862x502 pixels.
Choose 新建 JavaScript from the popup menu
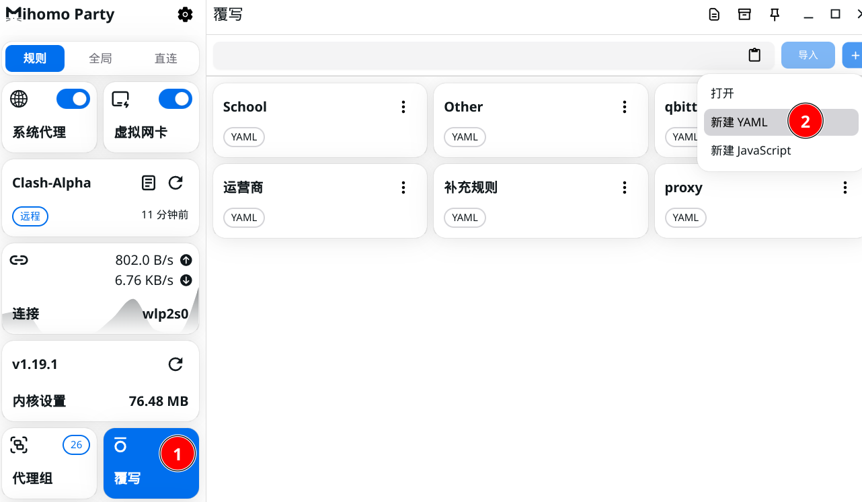pyautogui.click(x=750, y=151)
